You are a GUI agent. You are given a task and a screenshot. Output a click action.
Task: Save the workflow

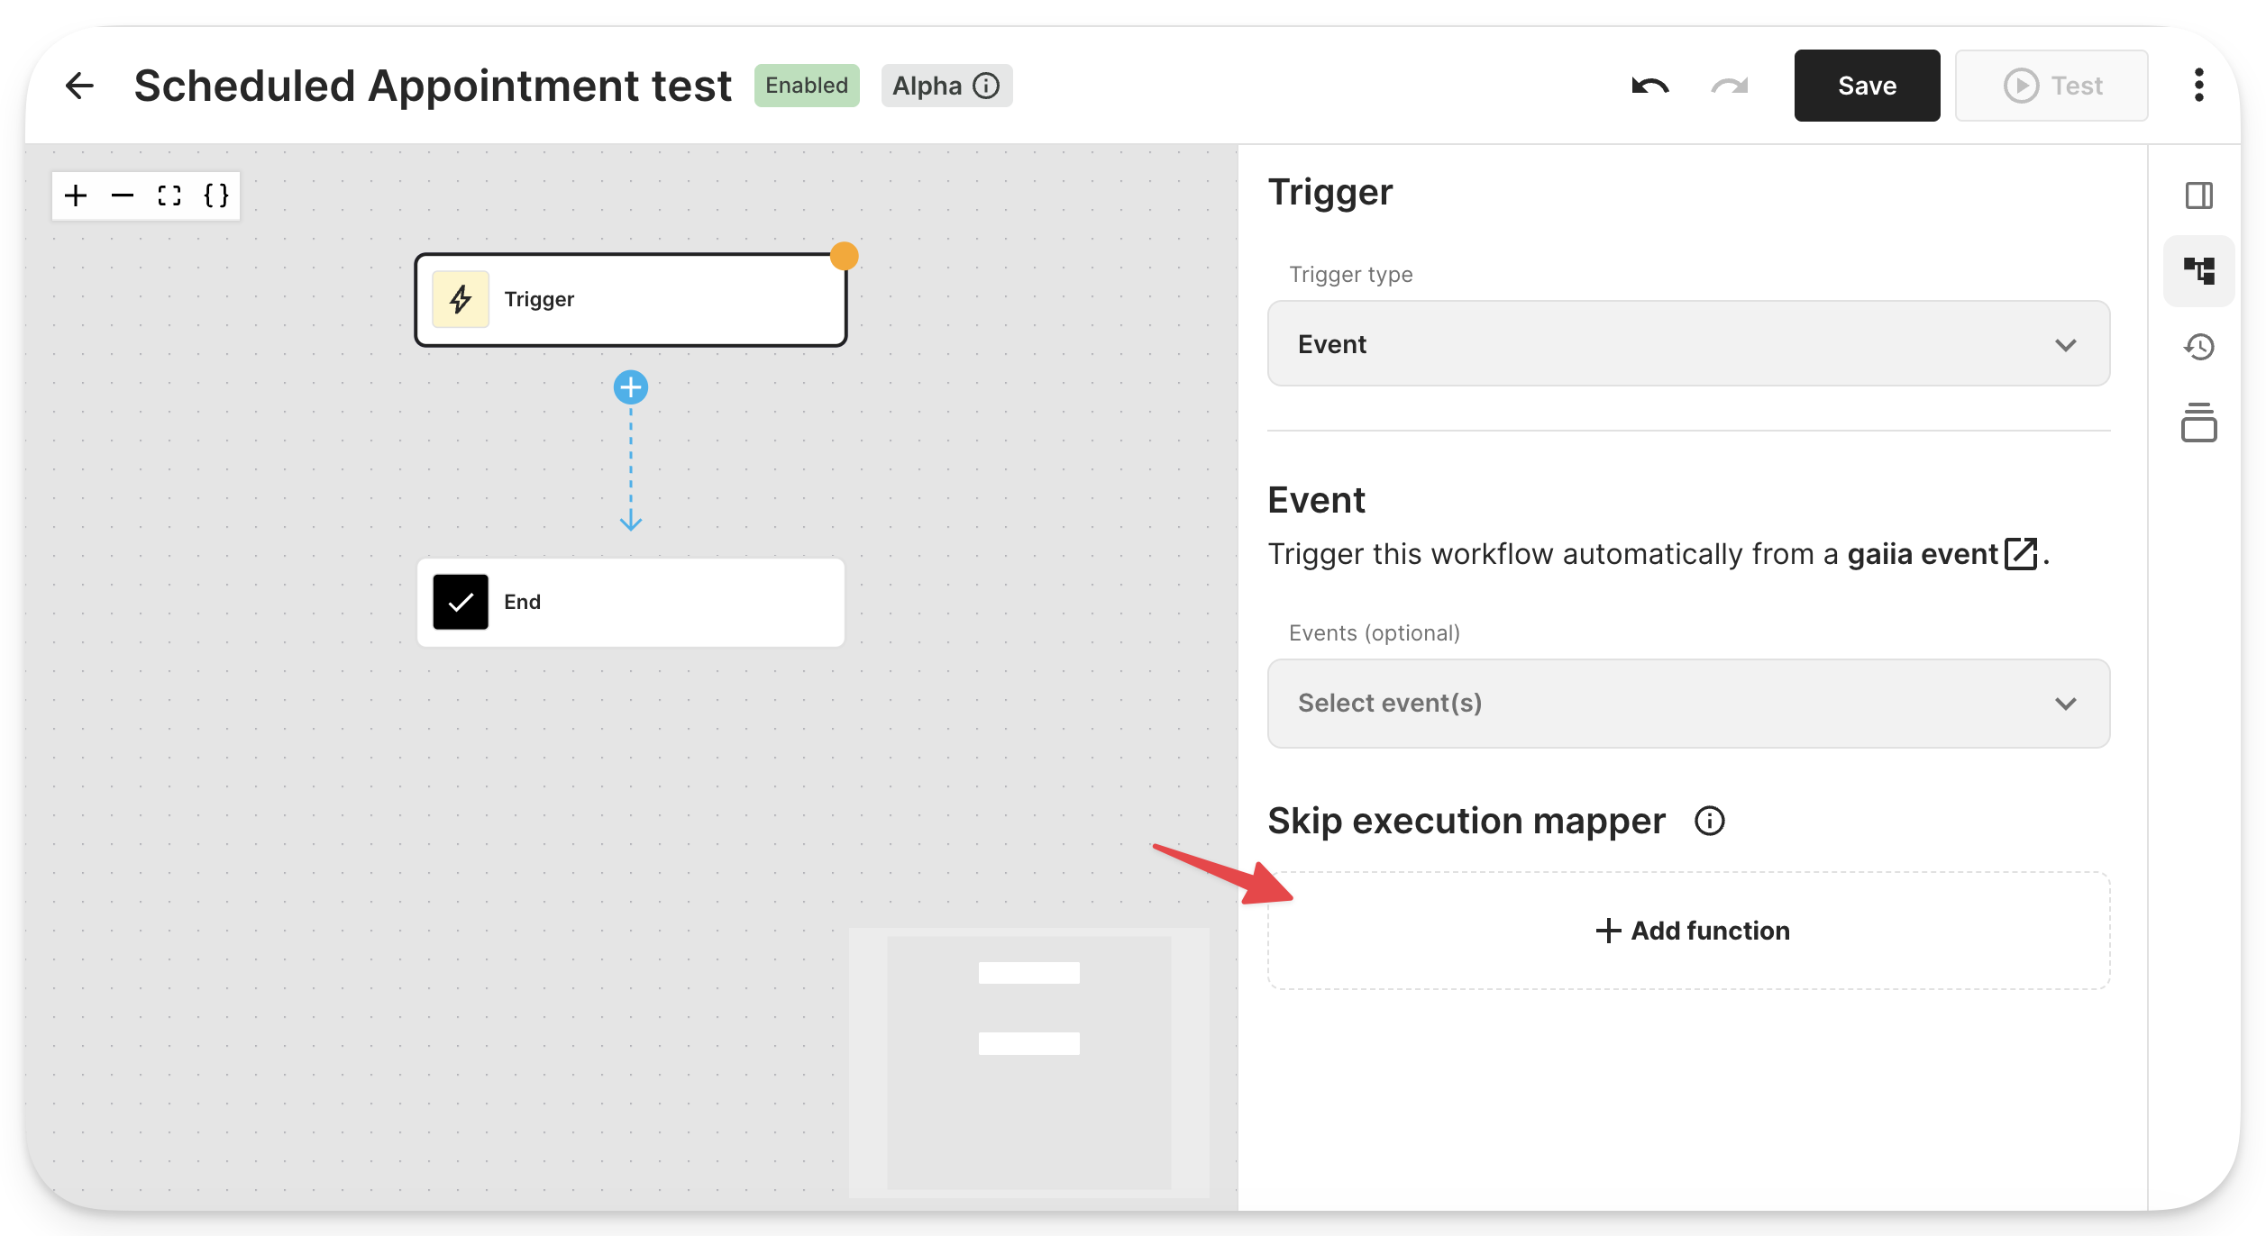click(x=1867, y=86)
